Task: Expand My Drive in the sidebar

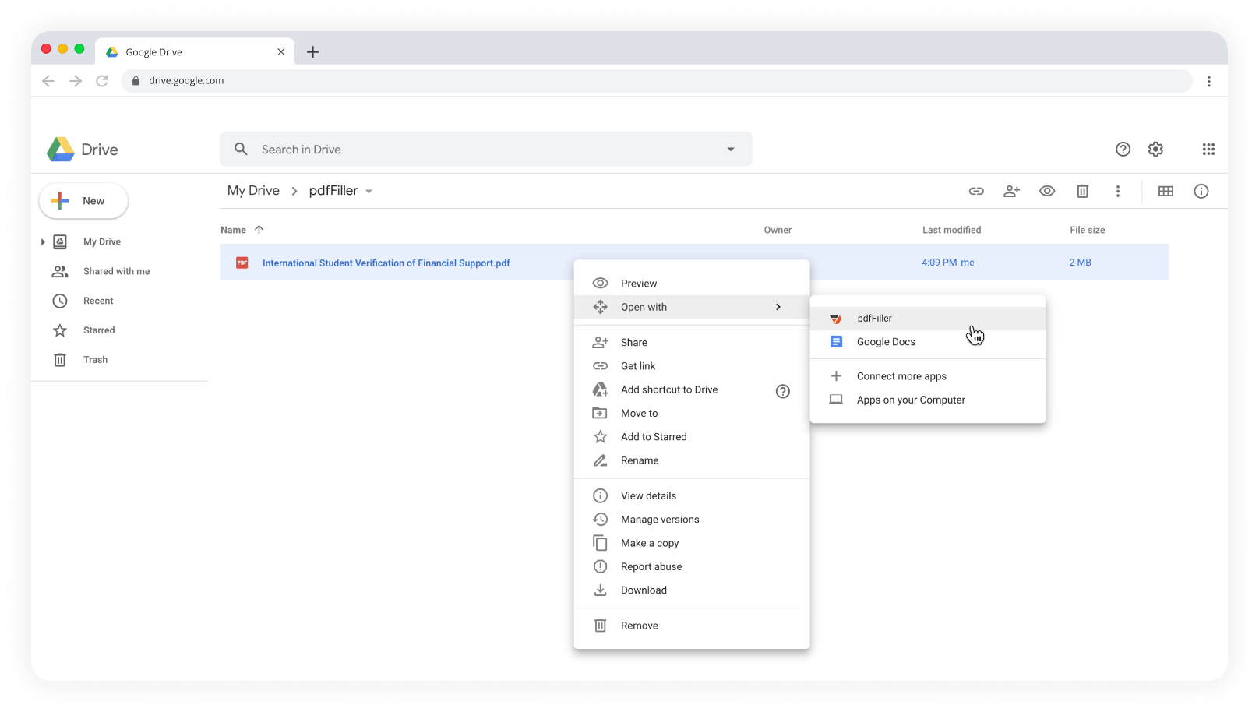Action: click(x=44, y=241)
